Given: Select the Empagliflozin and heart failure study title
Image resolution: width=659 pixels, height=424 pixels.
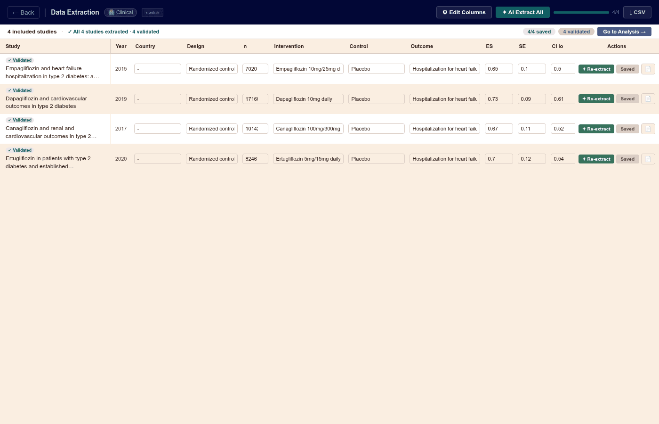Looking at the screenshot, I should coord(52,73).
